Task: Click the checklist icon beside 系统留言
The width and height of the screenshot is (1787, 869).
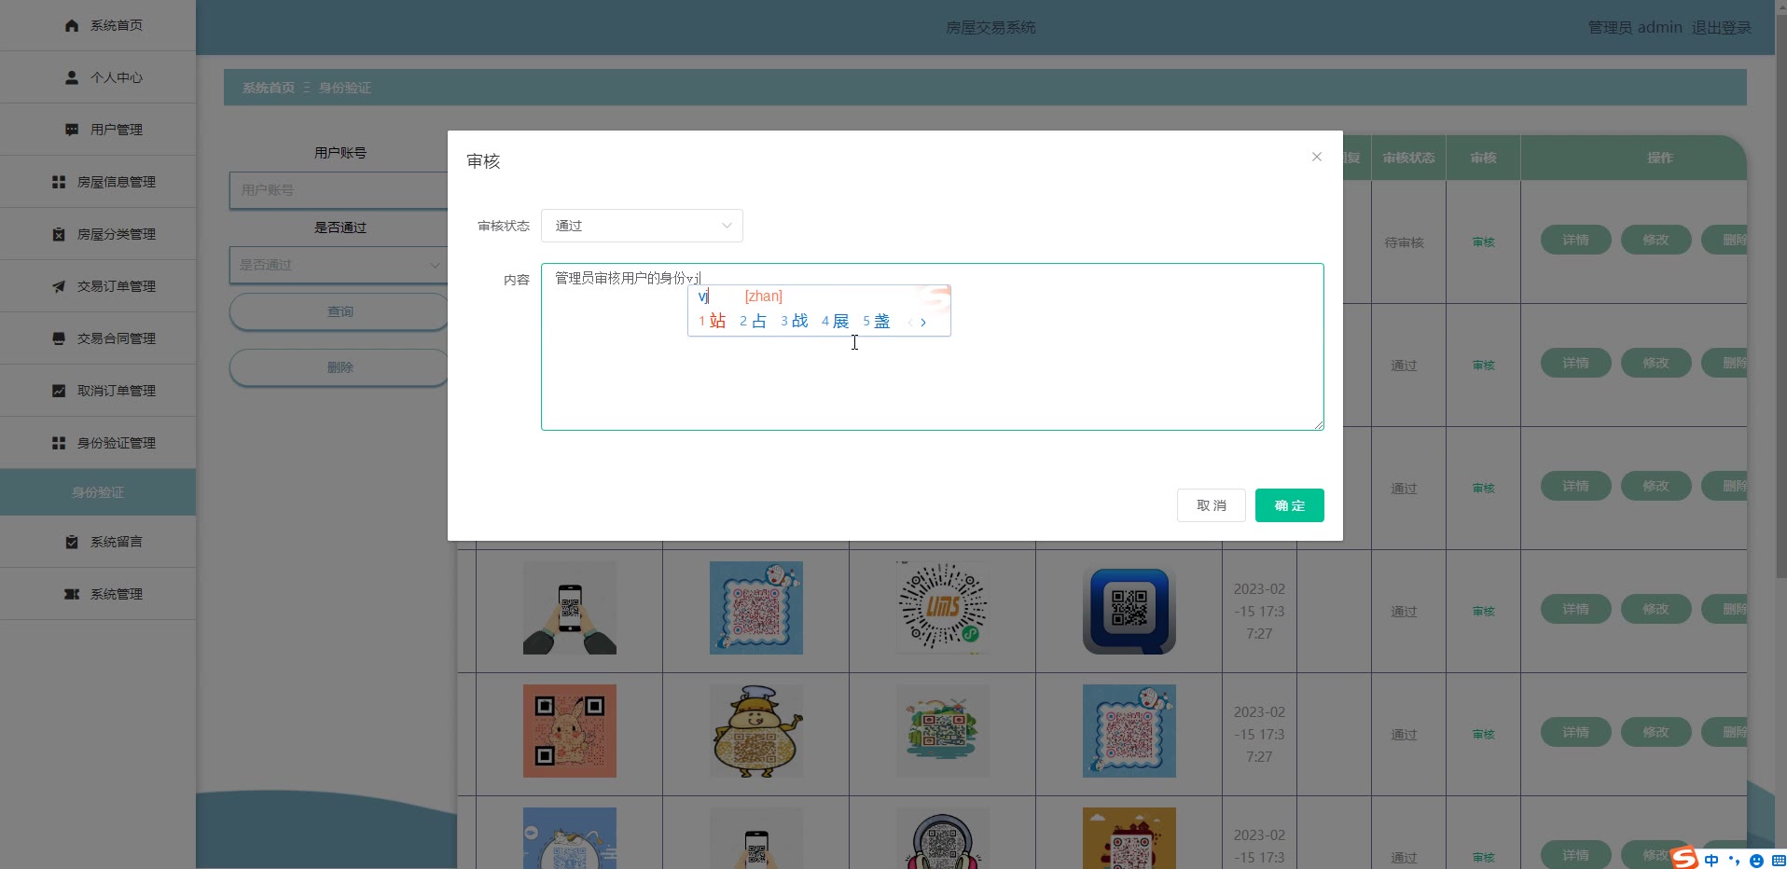Action: (72, 542)
